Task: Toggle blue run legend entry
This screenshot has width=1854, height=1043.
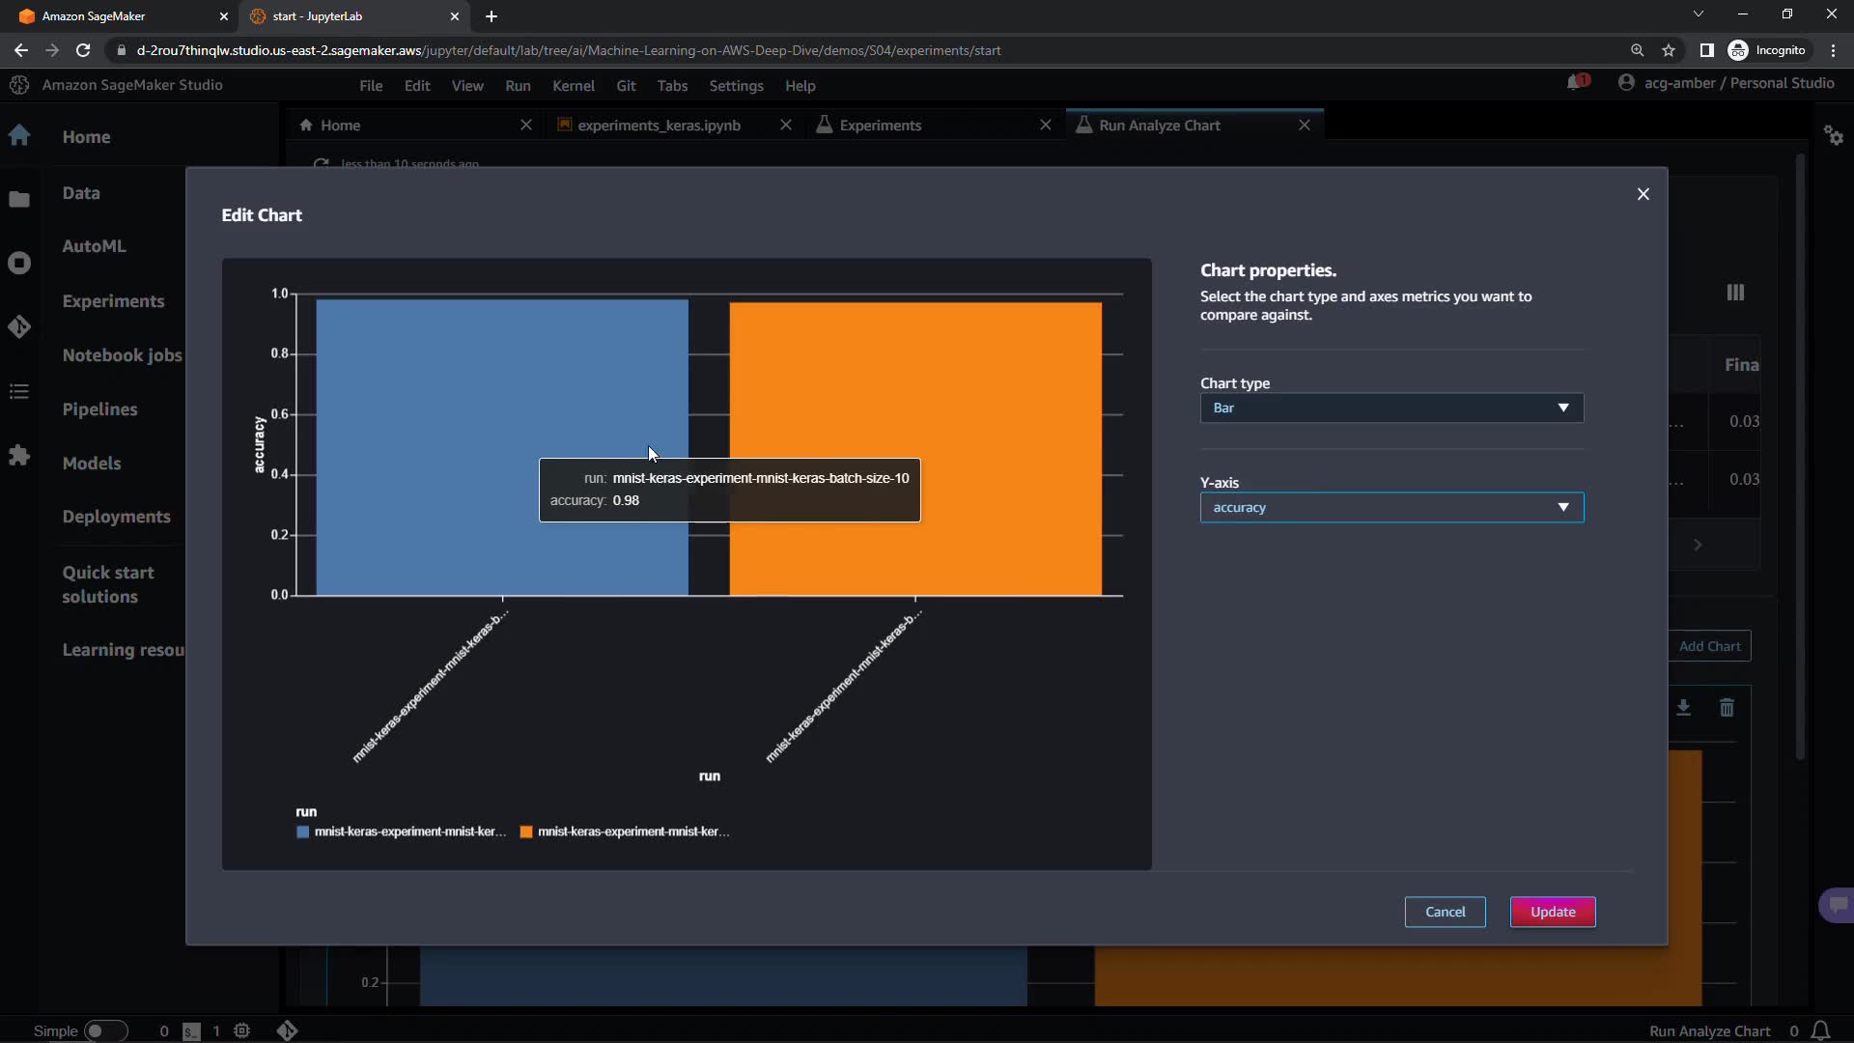Action: coord(401,832)
